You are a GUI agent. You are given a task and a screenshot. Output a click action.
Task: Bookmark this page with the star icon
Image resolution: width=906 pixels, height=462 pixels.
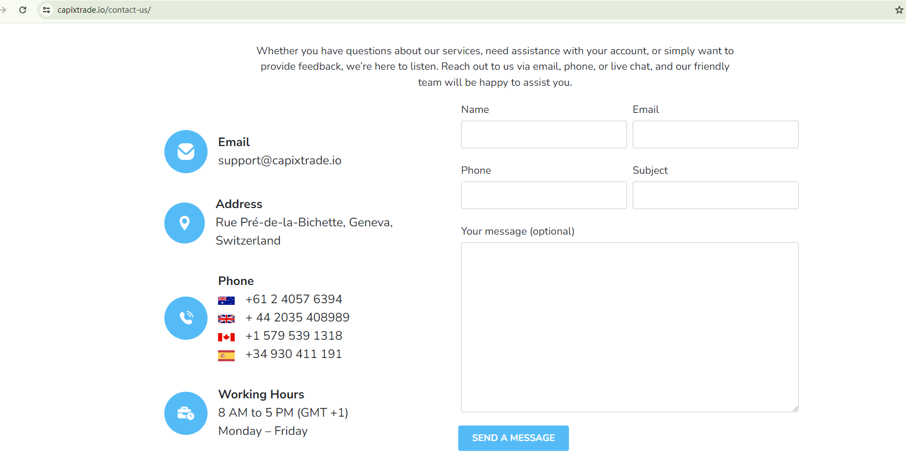click(x=899, y=10)
